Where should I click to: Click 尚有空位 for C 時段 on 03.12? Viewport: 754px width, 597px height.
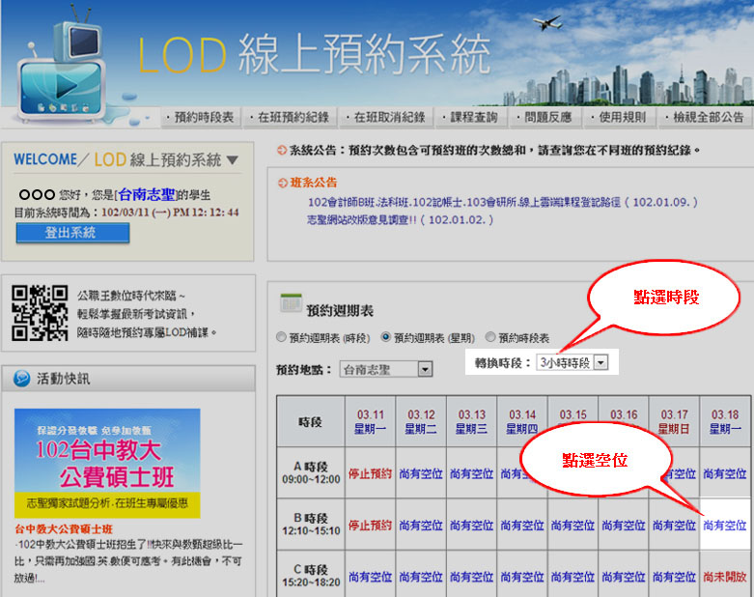pyautogui.click(x=421, y=577)
